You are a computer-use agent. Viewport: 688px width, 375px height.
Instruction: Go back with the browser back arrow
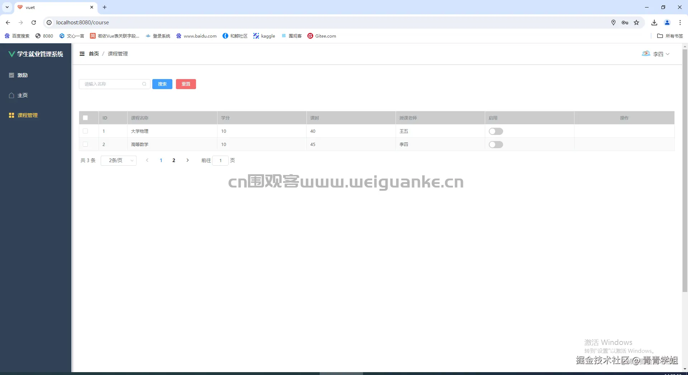(x=8, y=23)
